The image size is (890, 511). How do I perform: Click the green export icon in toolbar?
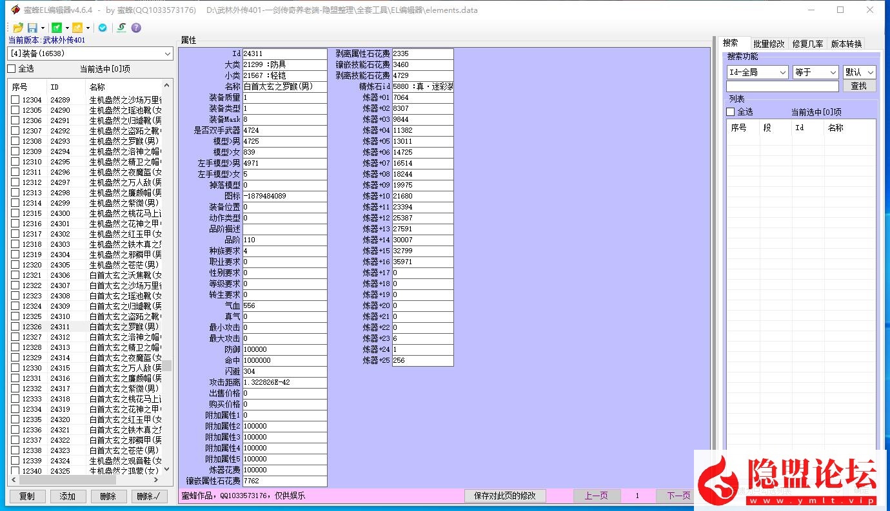pos(57,28)
